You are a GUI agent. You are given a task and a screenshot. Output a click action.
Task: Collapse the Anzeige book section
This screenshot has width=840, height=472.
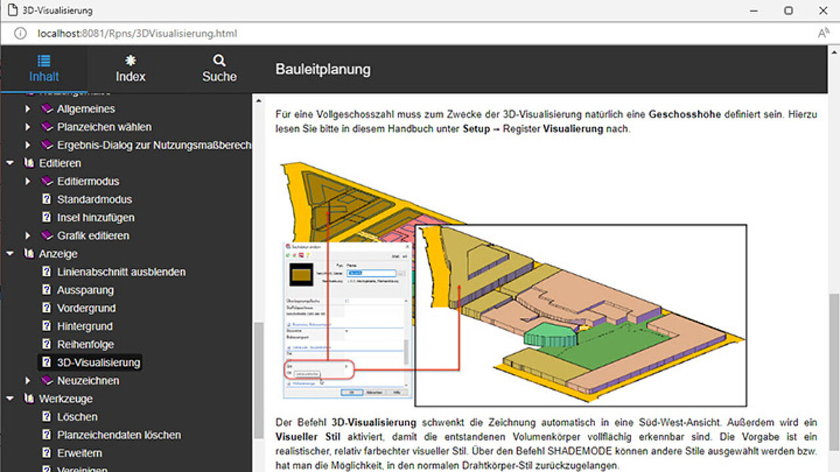(10, 254)
